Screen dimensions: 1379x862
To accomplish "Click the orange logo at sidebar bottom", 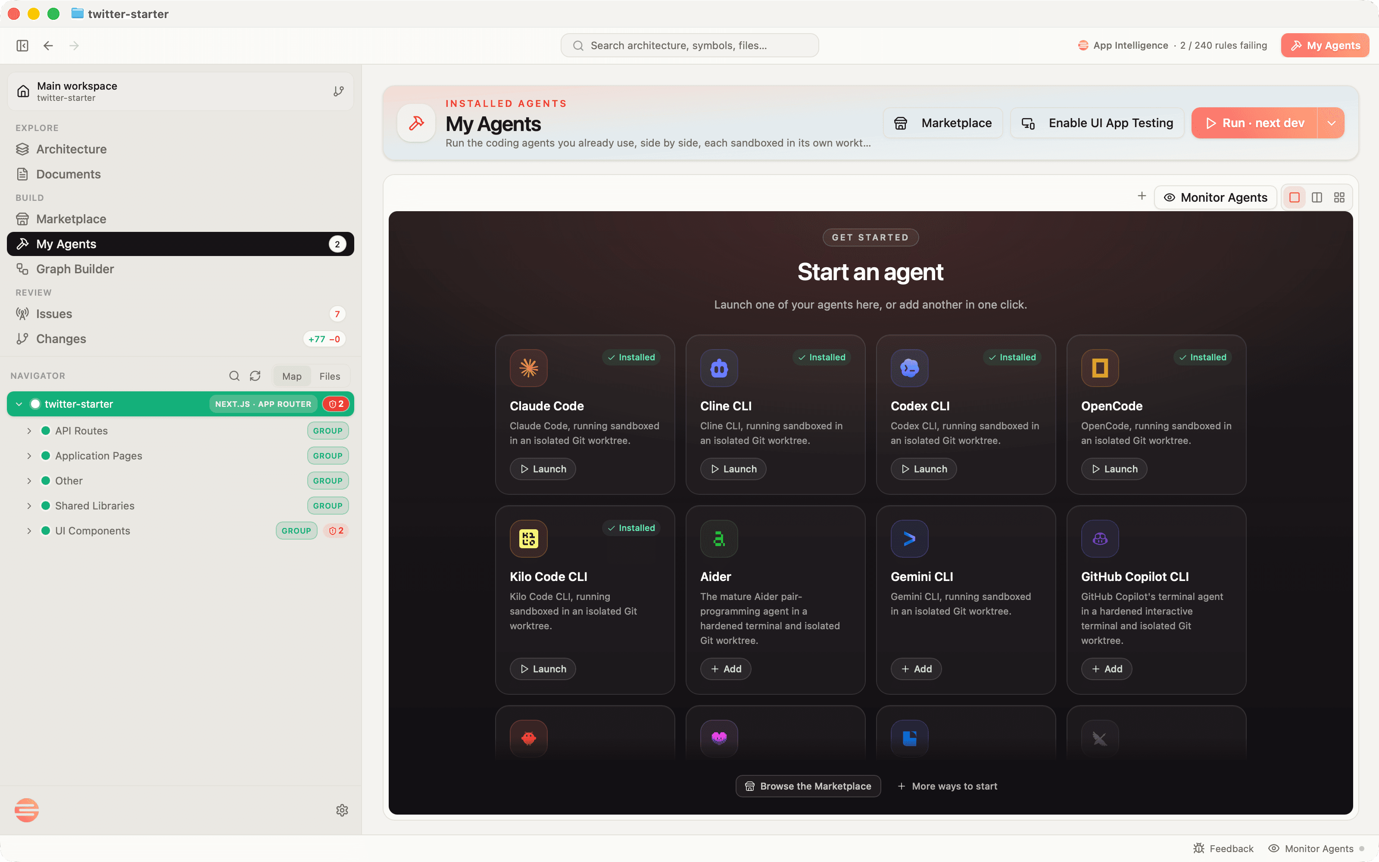I will (27, 810).
